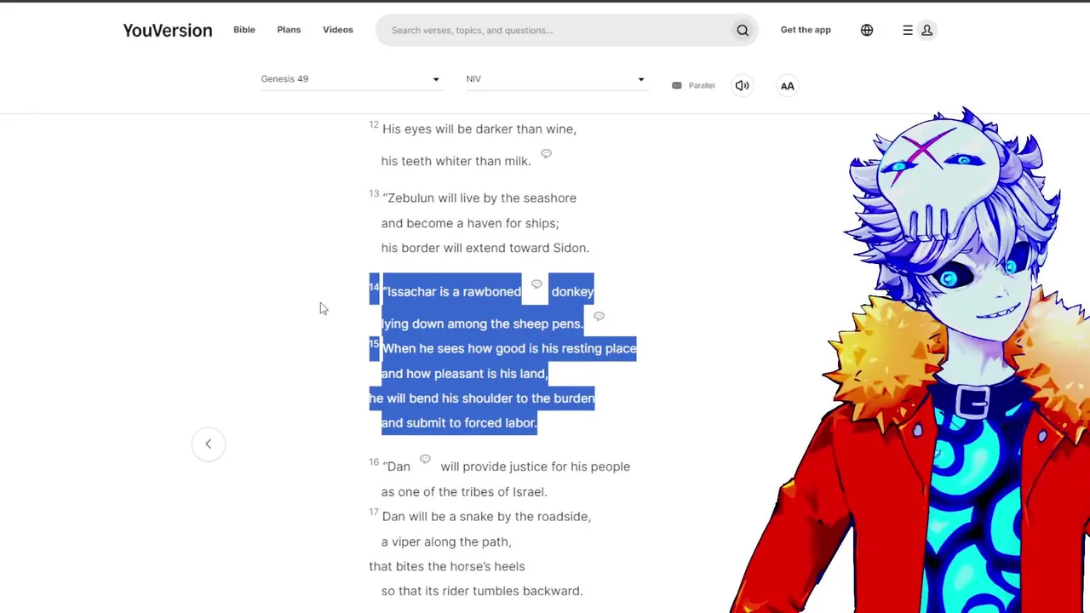Click line 'he will bend his shoulder'
The image size is (1090, 613).
[482, 398]
